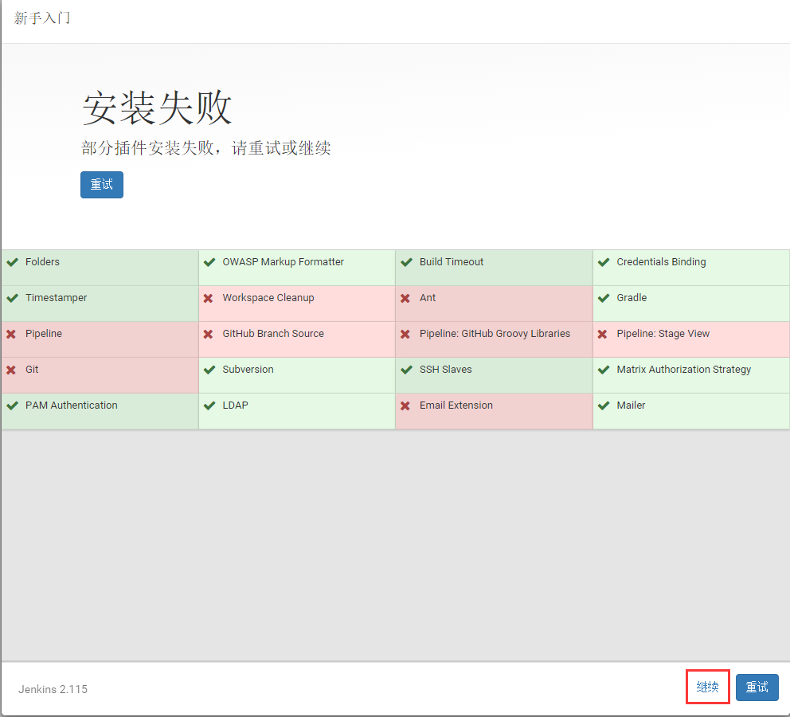Viewport: 790px width, 717px height.
Task: Select the Mailer plugin label
Action: click(x=631, y=405)
